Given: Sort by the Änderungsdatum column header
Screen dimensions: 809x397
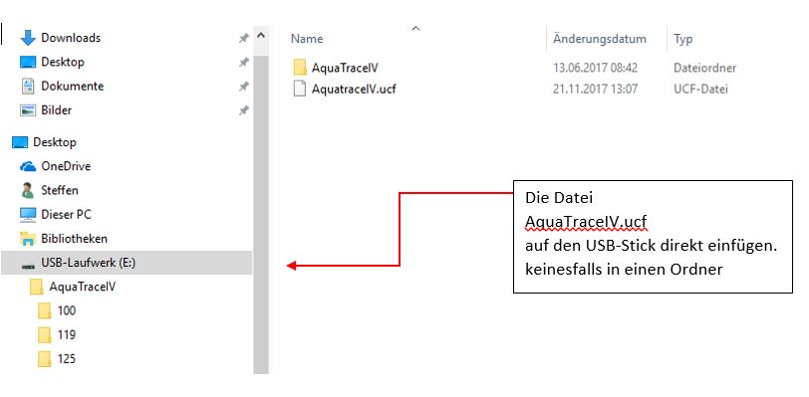Looking at the screenshot, I should 600,39.
